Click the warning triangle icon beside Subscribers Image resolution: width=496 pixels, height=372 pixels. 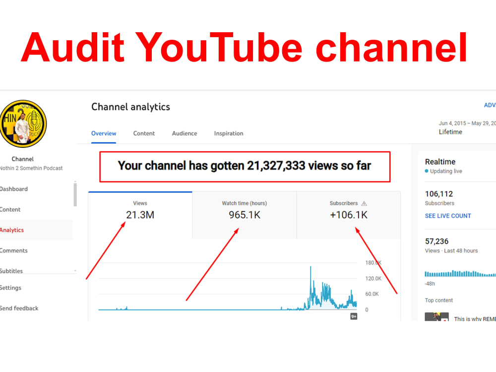[x=364, y=203]
